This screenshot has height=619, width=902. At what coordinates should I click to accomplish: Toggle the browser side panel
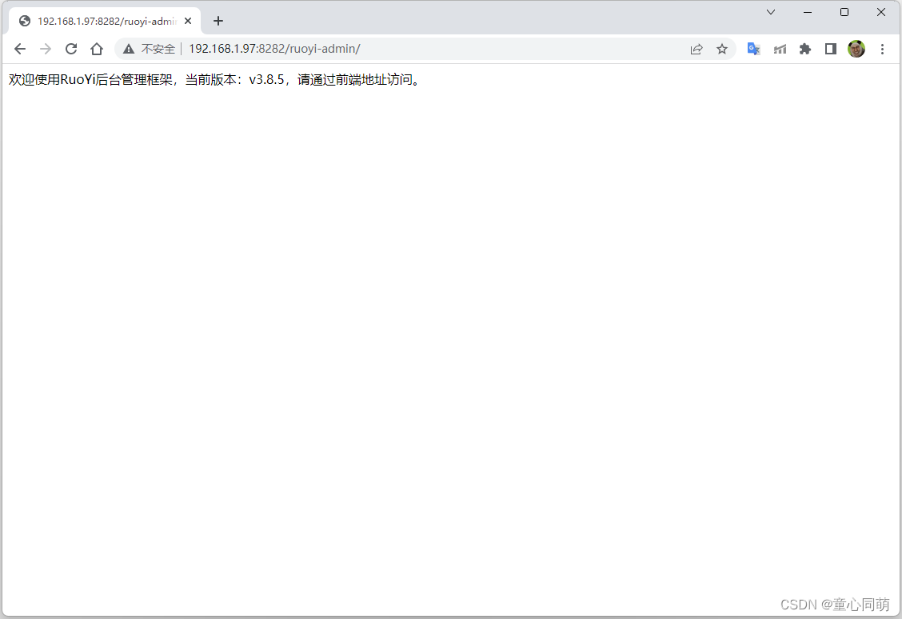point(831,49)
